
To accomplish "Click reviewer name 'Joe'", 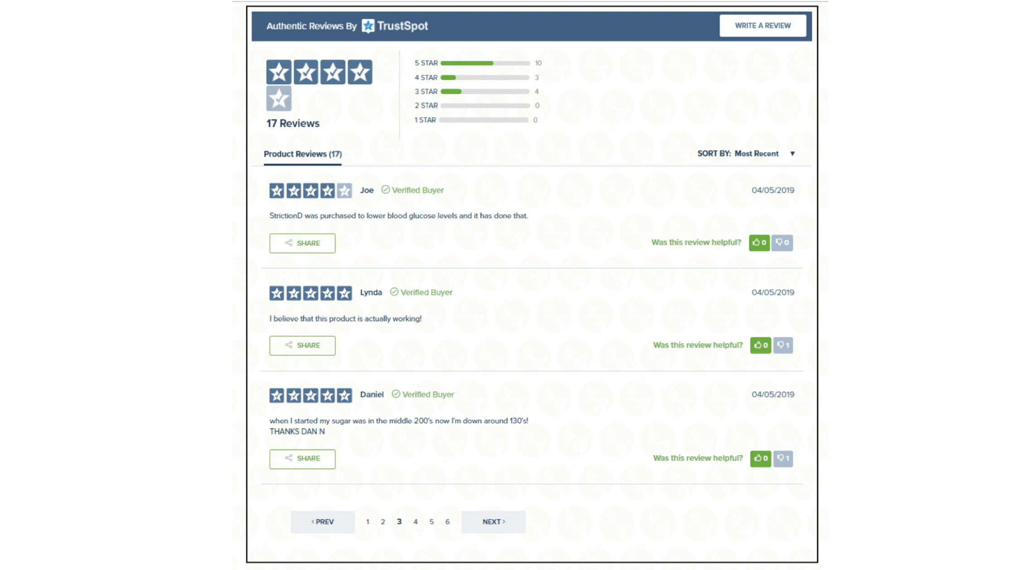I will coord(367,190).
